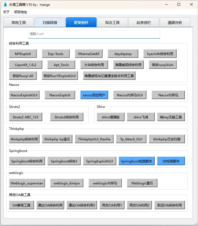
Task: Open the 关于 menu
Action: point(6,12)
